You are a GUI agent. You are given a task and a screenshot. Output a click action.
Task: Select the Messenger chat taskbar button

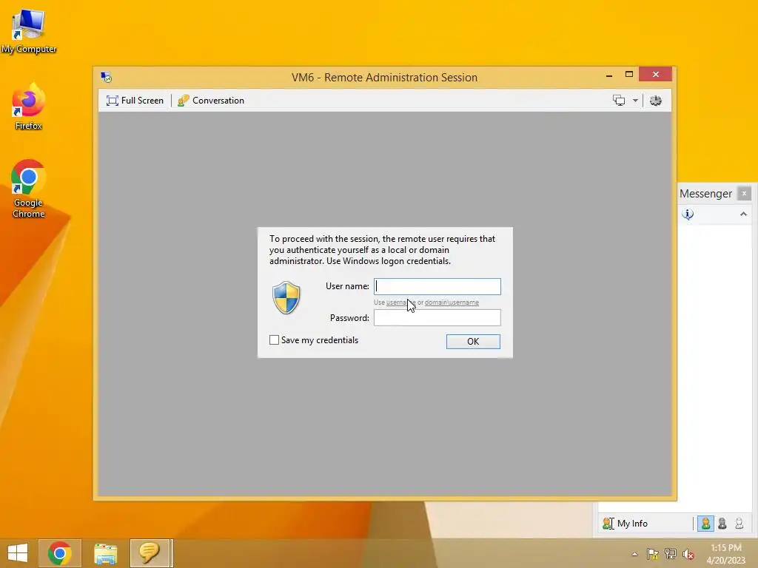150,553
